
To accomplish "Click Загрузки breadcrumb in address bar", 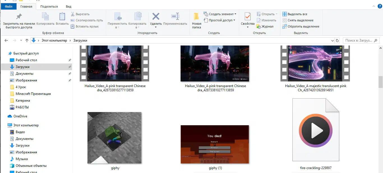I will [80, 40].
